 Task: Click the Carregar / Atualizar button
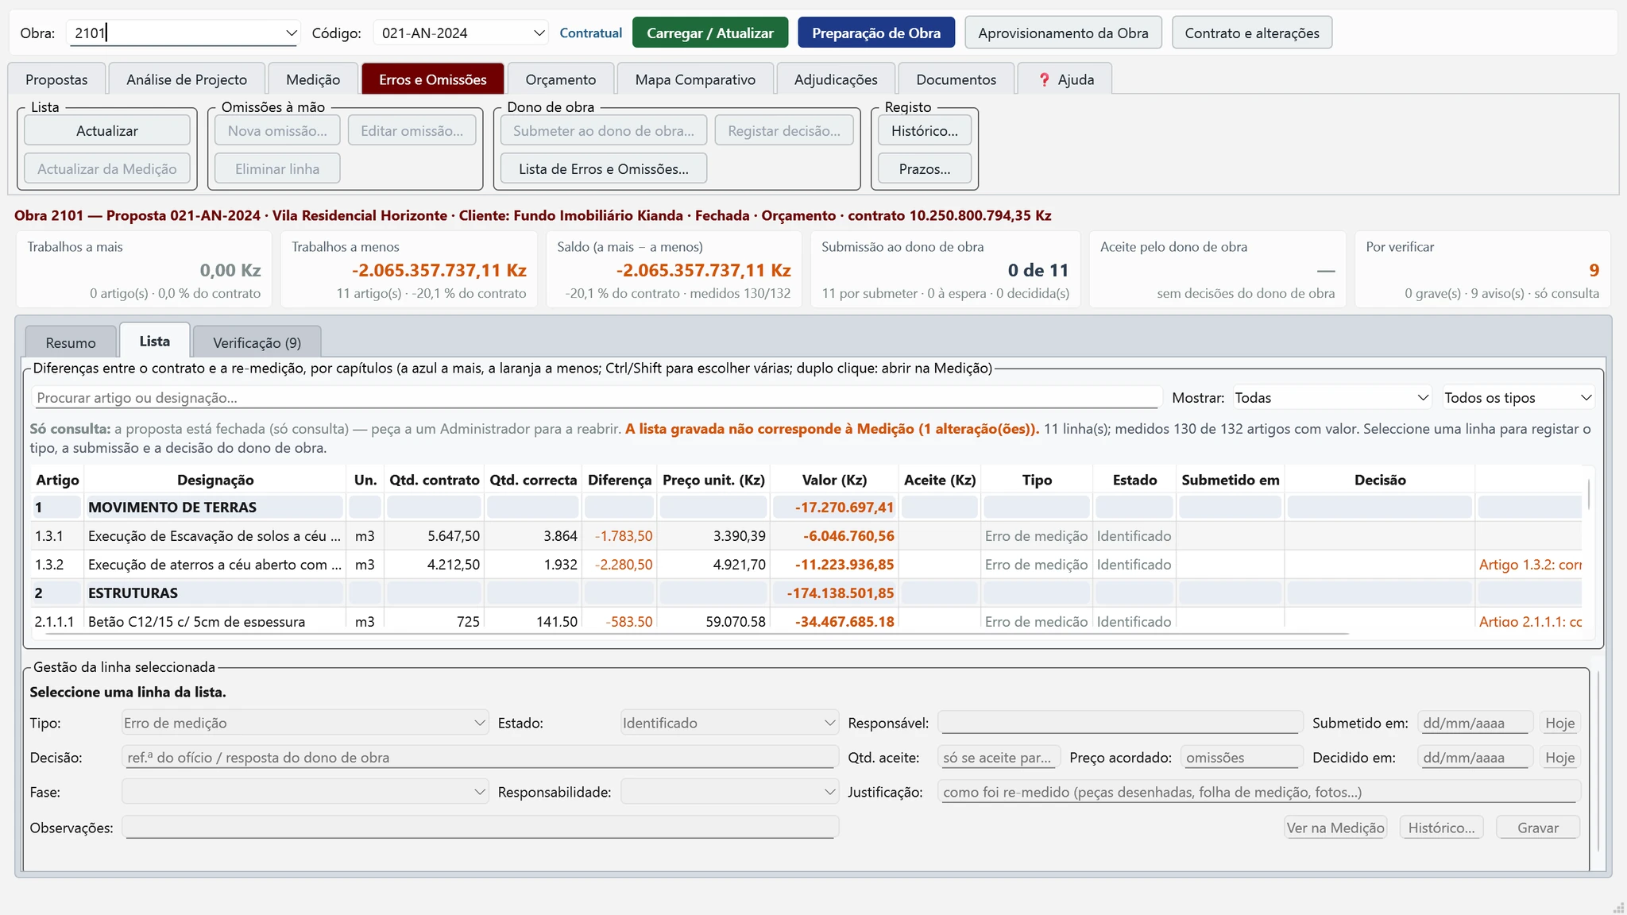710,33
